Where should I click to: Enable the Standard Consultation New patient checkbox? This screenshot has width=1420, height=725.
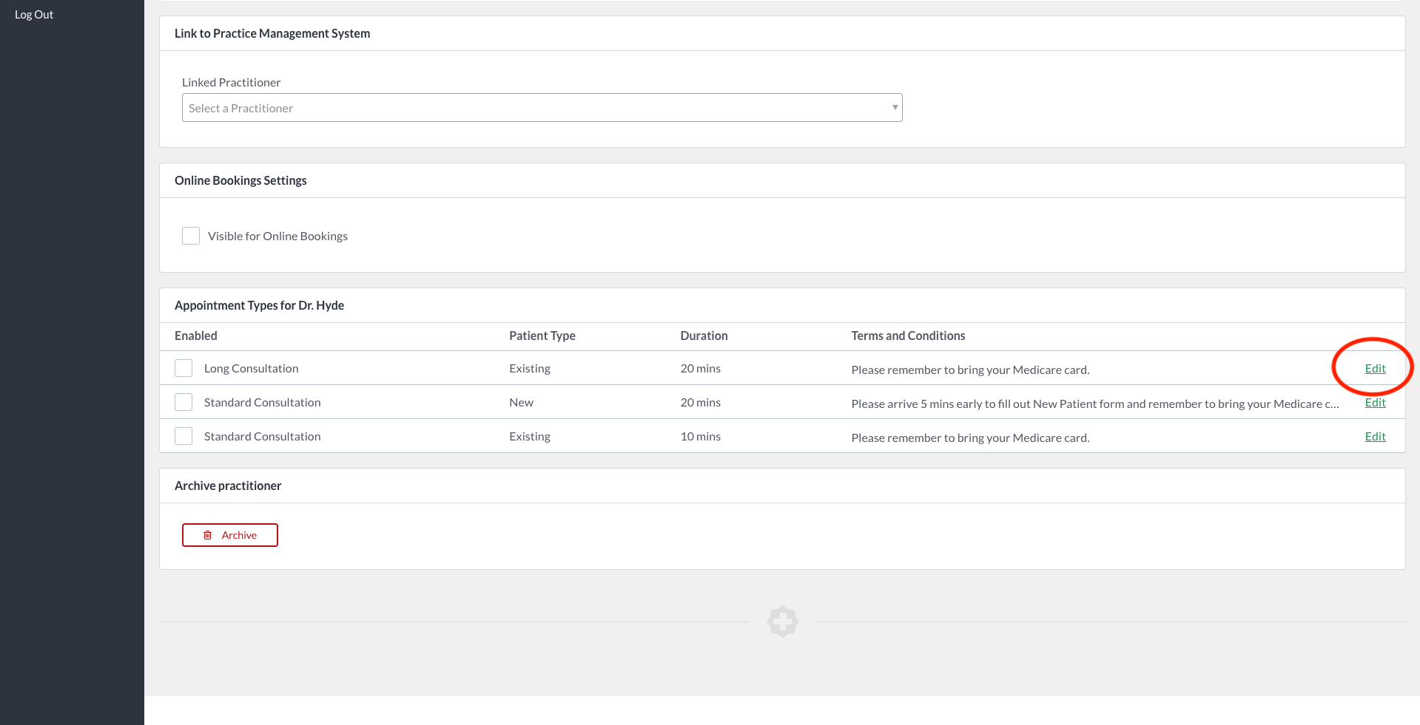click(184, 402)
